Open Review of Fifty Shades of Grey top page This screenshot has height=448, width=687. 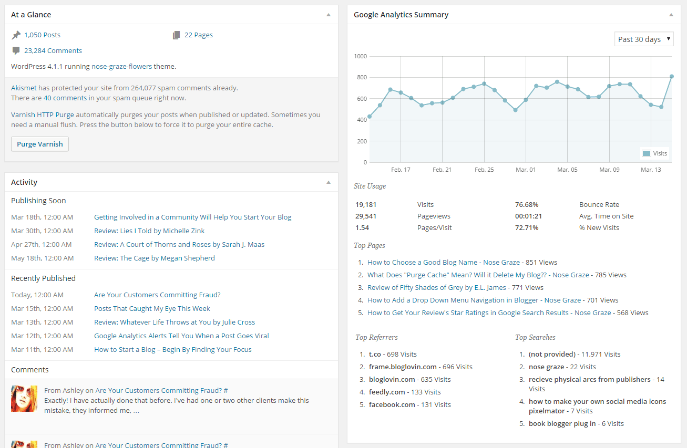436,287
